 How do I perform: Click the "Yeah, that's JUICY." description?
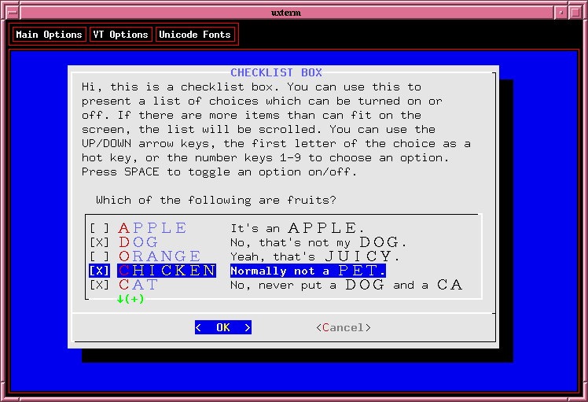click(x=314, y=256)
